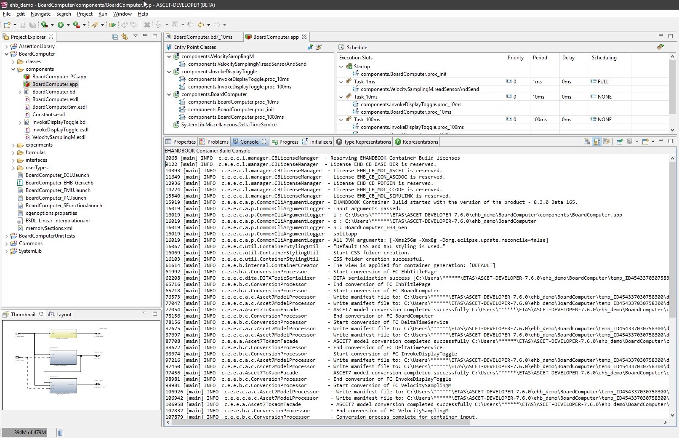Click the add entry point class icon

[x=310, y=47]
